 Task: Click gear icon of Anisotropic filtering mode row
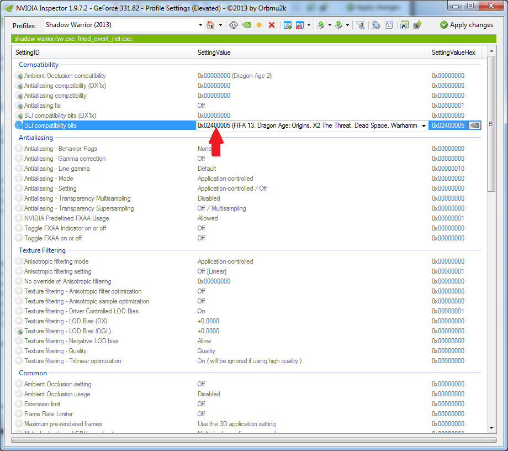(19, 261)
